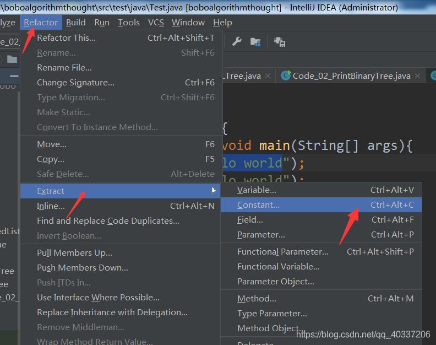Click the 'void' keyword in editor
The height and width of the screenshot is (345, 436).
[237, 145]
